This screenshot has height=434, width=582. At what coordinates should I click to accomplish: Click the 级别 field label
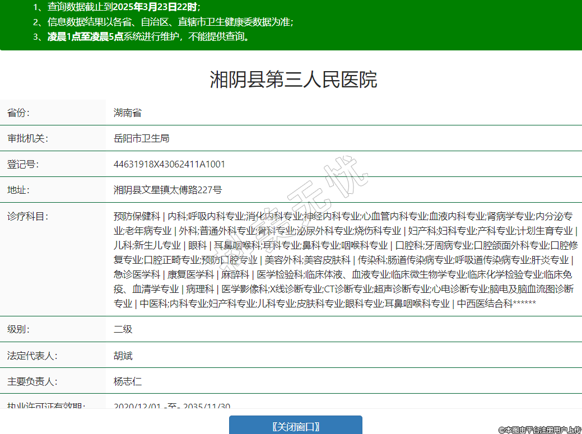[x=18, y=329]
